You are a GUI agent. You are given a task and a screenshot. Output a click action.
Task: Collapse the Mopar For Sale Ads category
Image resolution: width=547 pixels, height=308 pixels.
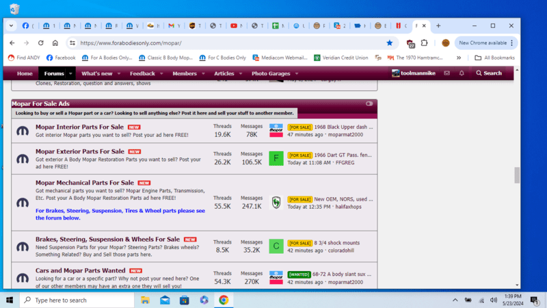pos(370,103)
